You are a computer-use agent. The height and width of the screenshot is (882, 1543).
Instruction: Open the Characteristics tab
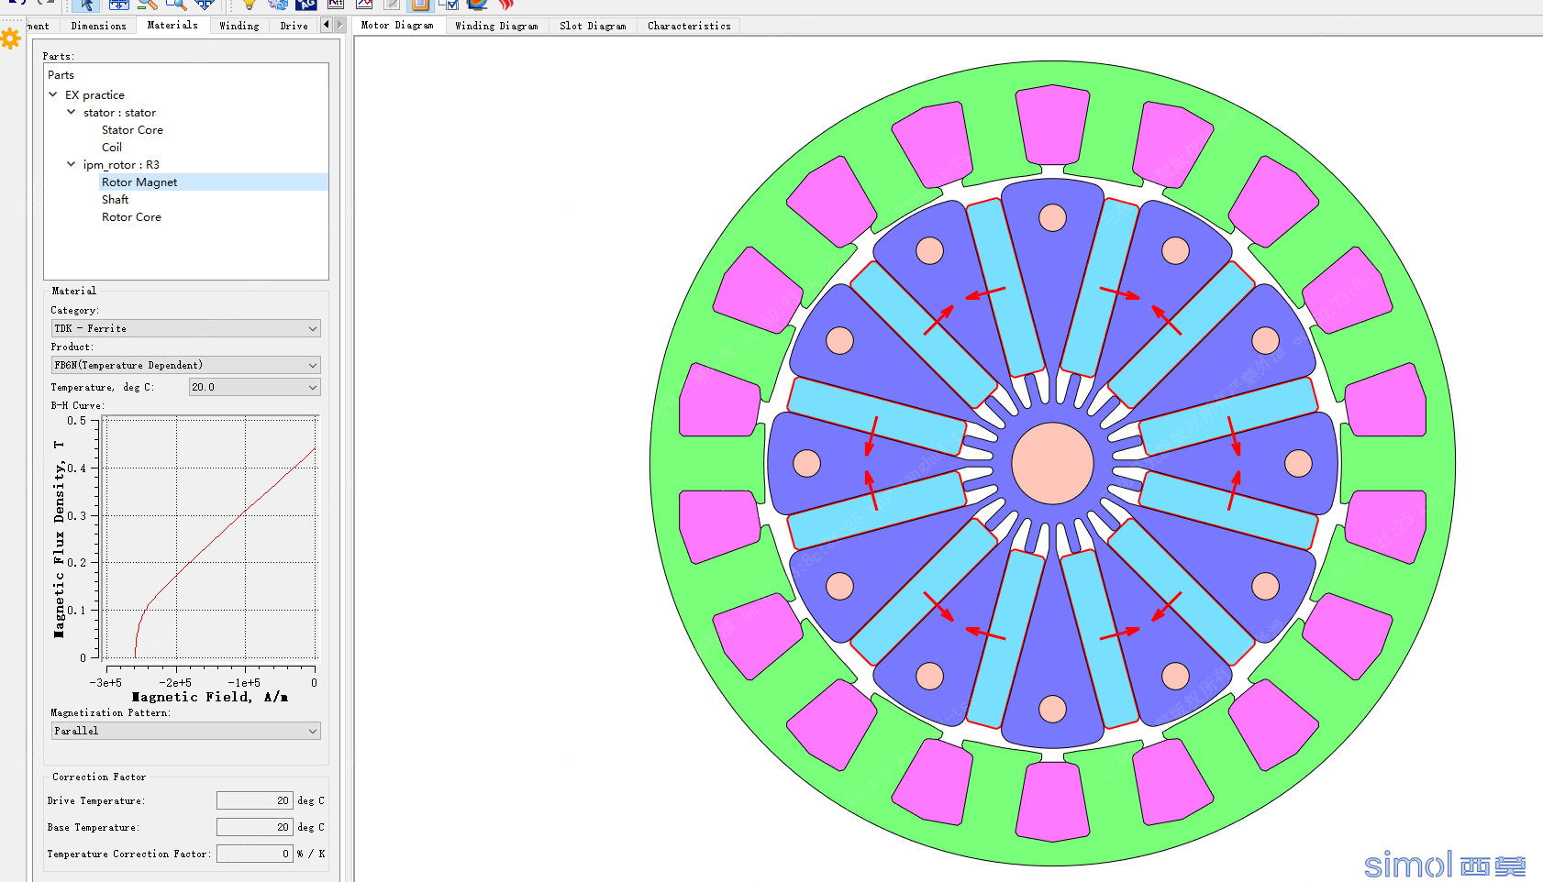point(689,26)
